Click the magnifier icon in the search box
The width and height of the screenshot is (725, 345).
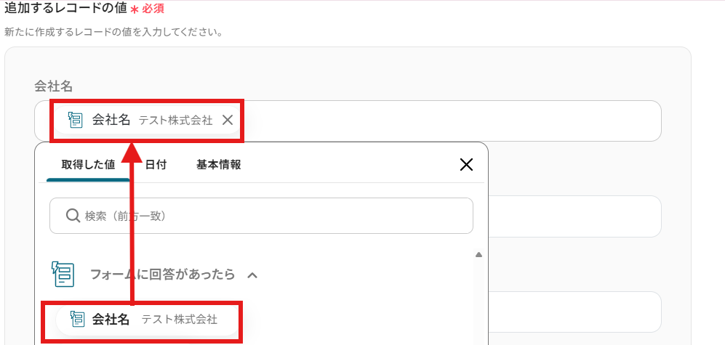click(x=72, y=216)
